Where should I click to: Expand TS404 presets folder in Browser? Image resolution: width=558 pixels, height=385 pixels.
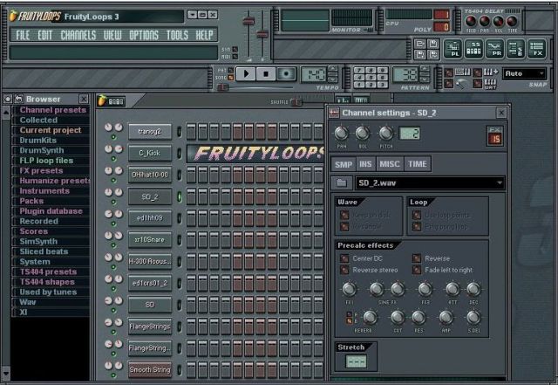49,272
